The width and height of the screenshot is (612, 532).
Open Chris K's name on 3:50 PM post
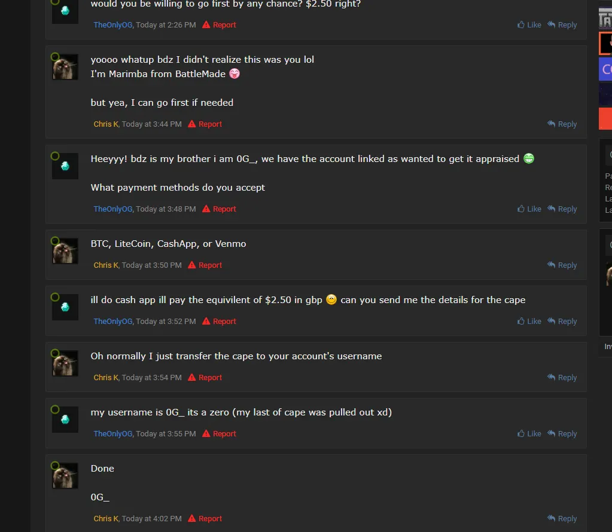106,265
